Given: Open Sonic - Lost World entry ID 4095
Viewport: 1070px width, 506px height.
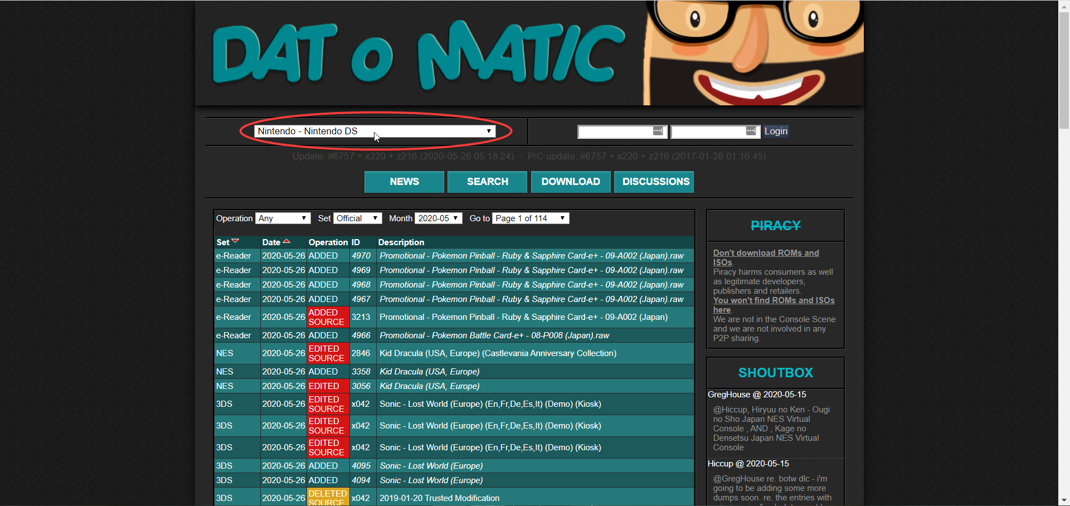Looking at the screenshot, I should pyautogui.click(x=431, y=466).
